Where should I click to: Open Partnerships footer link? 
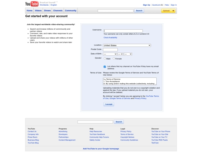pos(64,137)
